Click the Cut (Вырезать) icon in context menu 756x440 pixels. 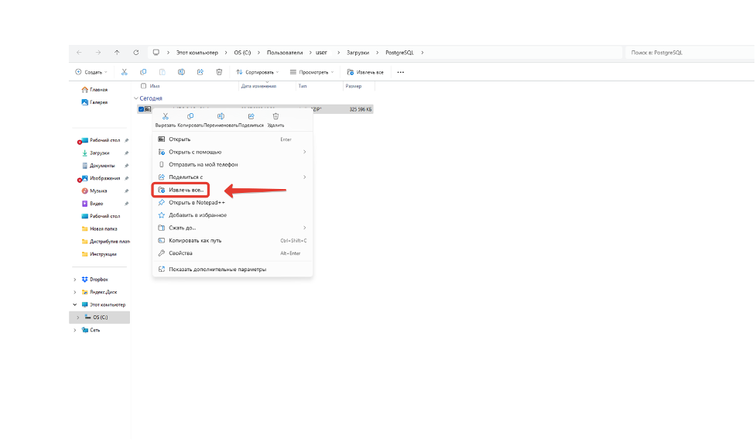(166, 116)
